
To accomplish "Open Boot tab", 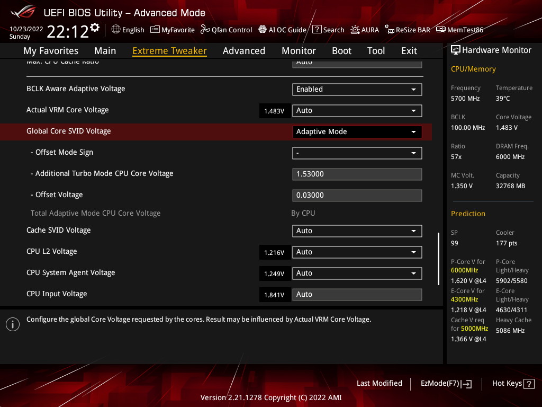I will click(341, 51).
